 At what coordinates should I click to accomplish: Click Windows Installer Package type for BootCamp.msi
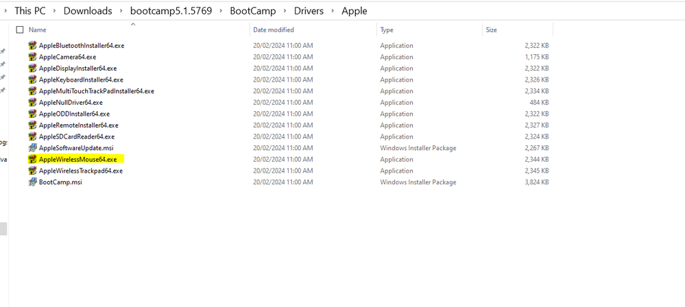click(418, 182)
